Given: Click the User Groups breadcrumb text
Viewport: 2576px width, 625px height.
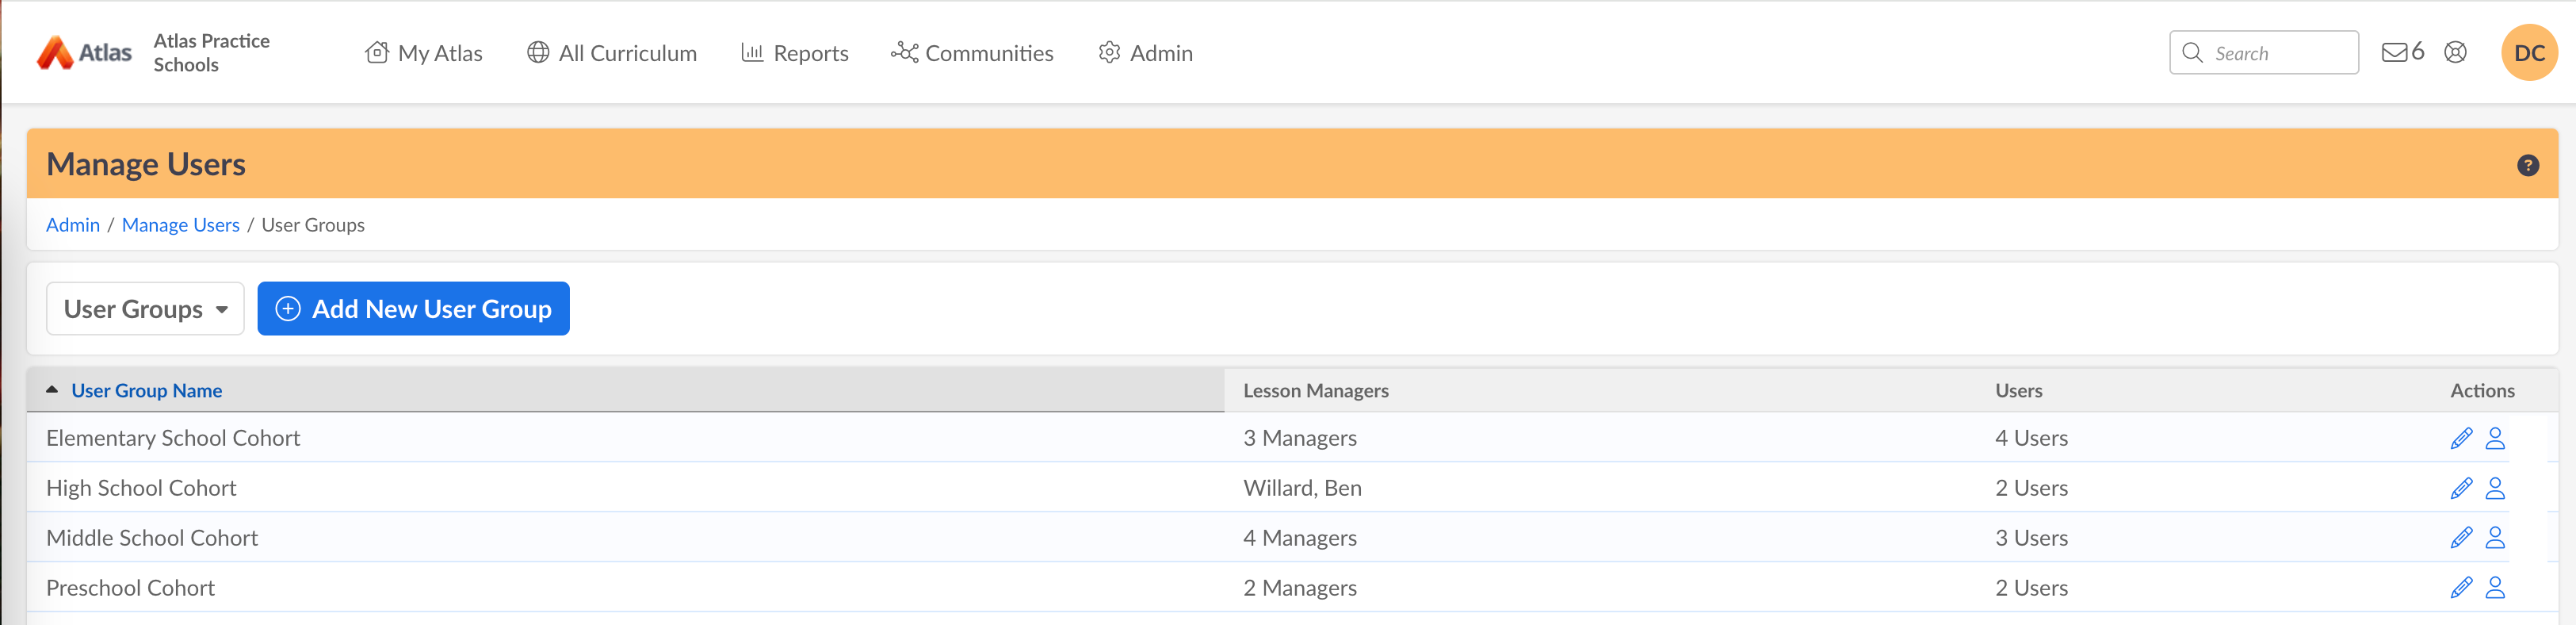Looking at the screenshot, I should point(313,225).
